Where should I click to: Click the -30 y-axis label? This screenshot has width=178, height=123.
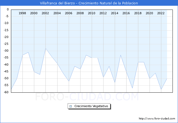pos(6,51)
